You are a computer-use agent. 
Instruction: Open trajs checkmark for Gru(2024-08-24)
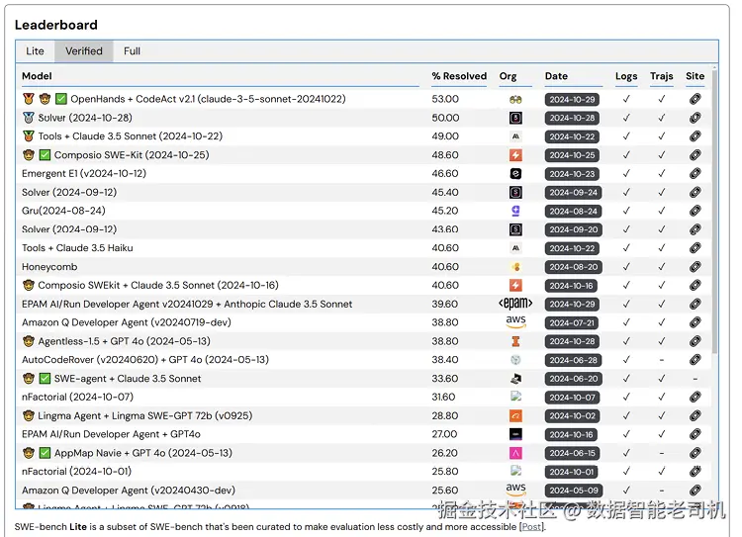tap(662, 211)
